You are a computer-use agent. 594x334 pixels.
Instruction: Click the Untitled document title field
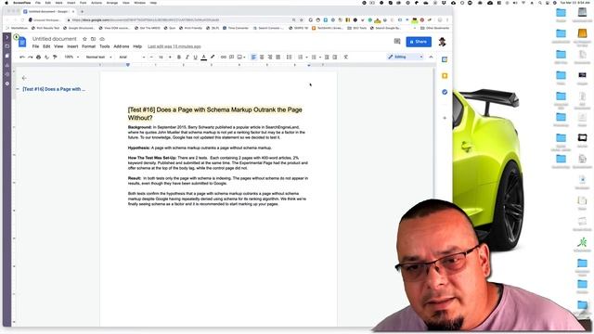54,39
